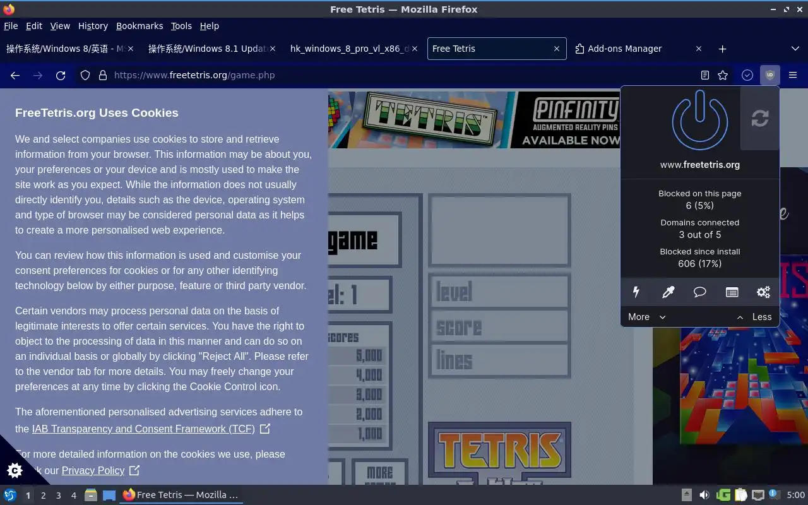Screen dimensions: 808x505
Task: Open the Edit menu
Action: (x=34, y=26)
